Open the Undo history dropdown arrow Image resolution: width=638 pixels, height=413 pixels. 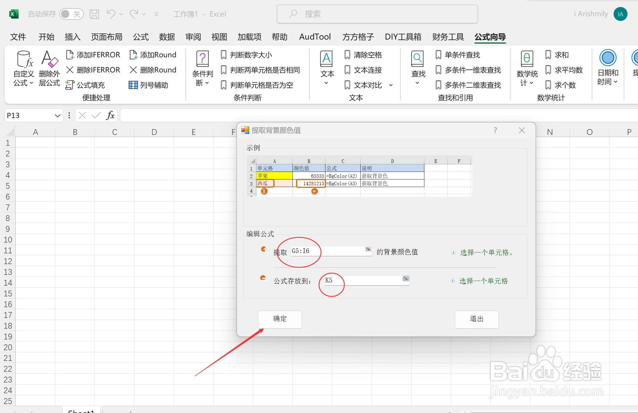[121, 14]
